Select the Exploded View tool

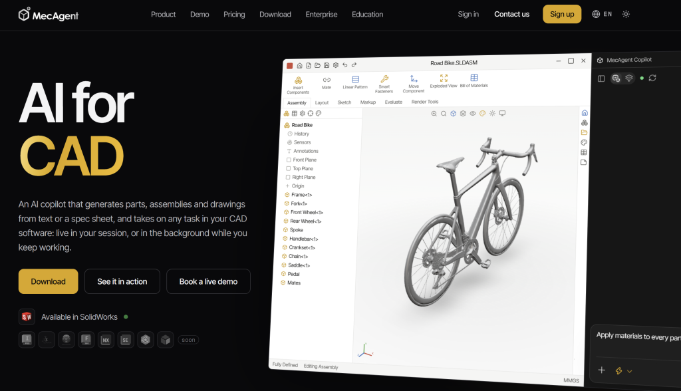point(444,81)
